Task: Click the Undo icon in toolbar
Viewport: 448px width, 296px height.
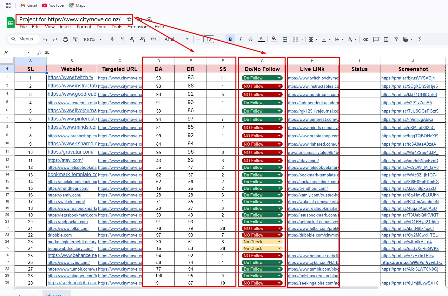Action: [x=45, y=39]
